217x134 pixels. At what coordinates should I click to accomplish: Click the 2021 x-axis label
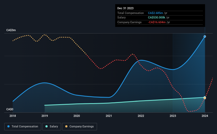click(x=109, y=116)
